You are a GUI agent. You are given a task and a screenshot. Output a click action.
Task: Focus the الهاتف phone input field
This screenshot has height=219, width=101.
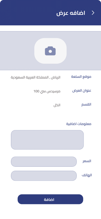(x=44, y=176)
